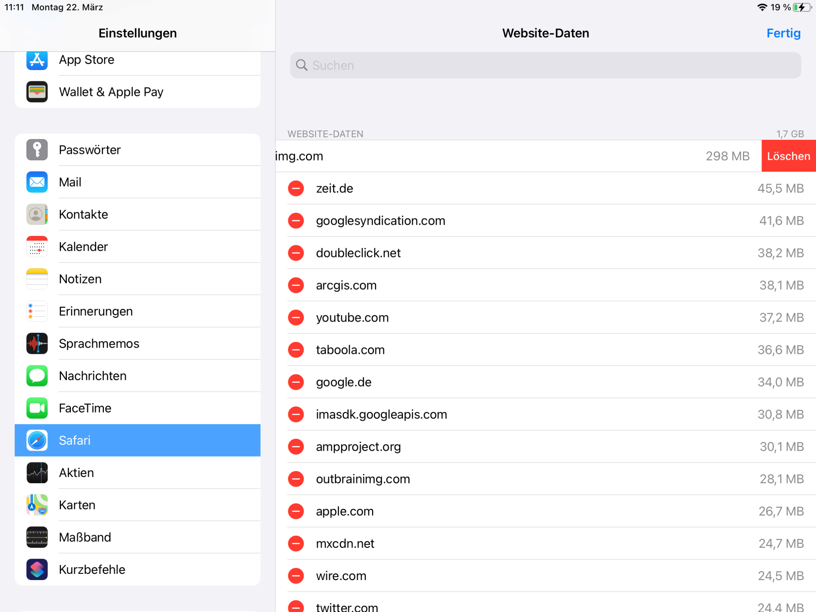The width and height of the screenshot is (816, 612).
Task: Click delete icon next to zeit.de
Action: coord(297,188)
